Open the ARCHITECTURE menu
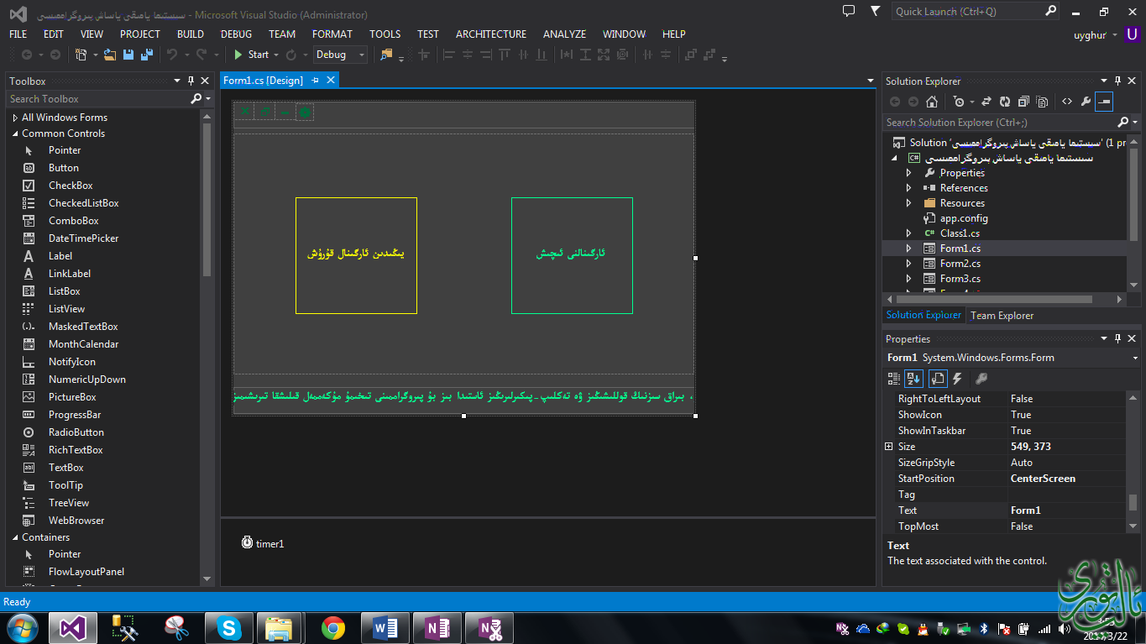Screen dimensions: 1146x644 490,34
